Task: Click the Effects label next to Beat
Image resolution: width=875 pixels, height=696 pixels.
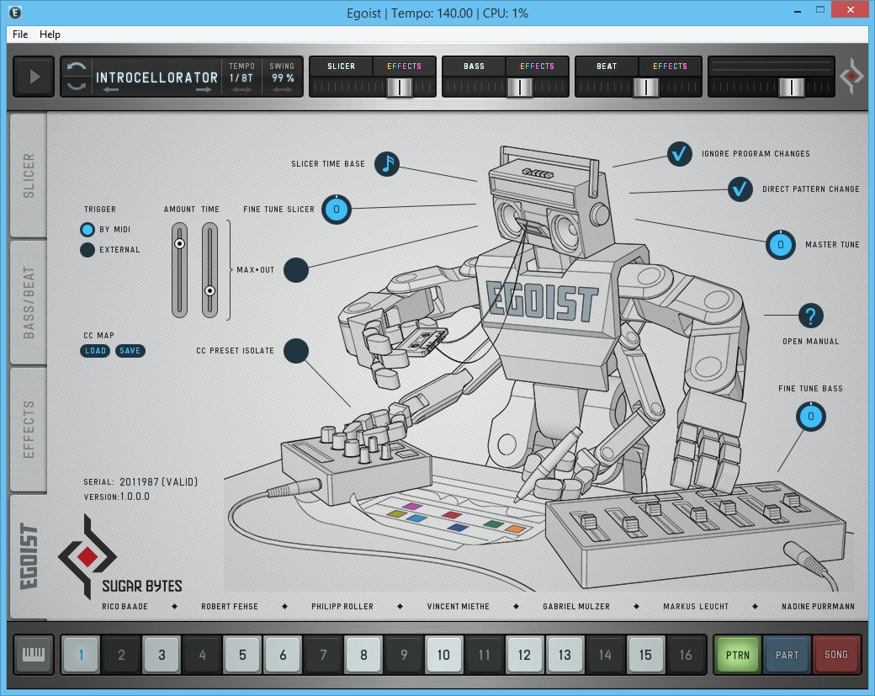Action: (670, 66)
